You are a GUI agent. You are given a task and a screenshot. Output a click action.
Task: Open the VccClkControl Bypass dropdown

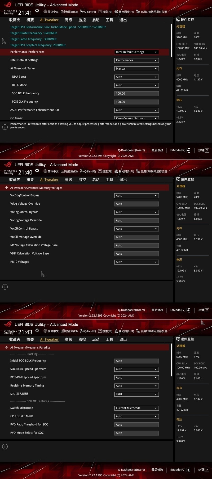136,229
